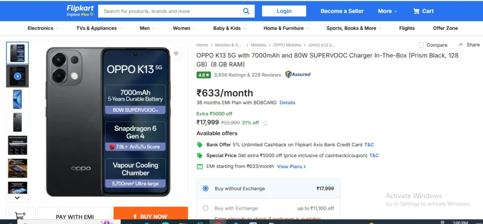The width and height of the screenshot is (483, 224).
Task: Open the Flights menu item
Action: [x=407, y=28]
